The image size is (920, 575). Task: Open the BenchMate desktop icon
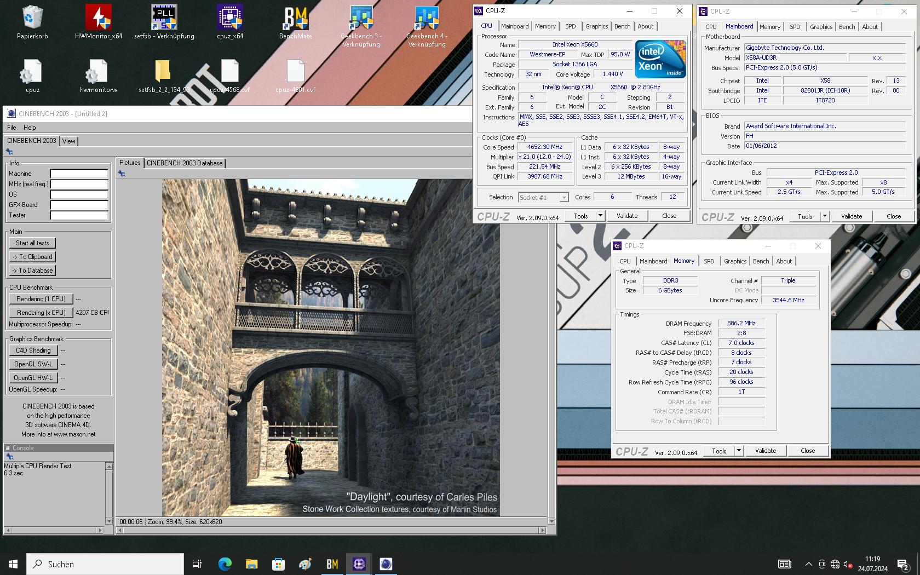tap(296, 22)
